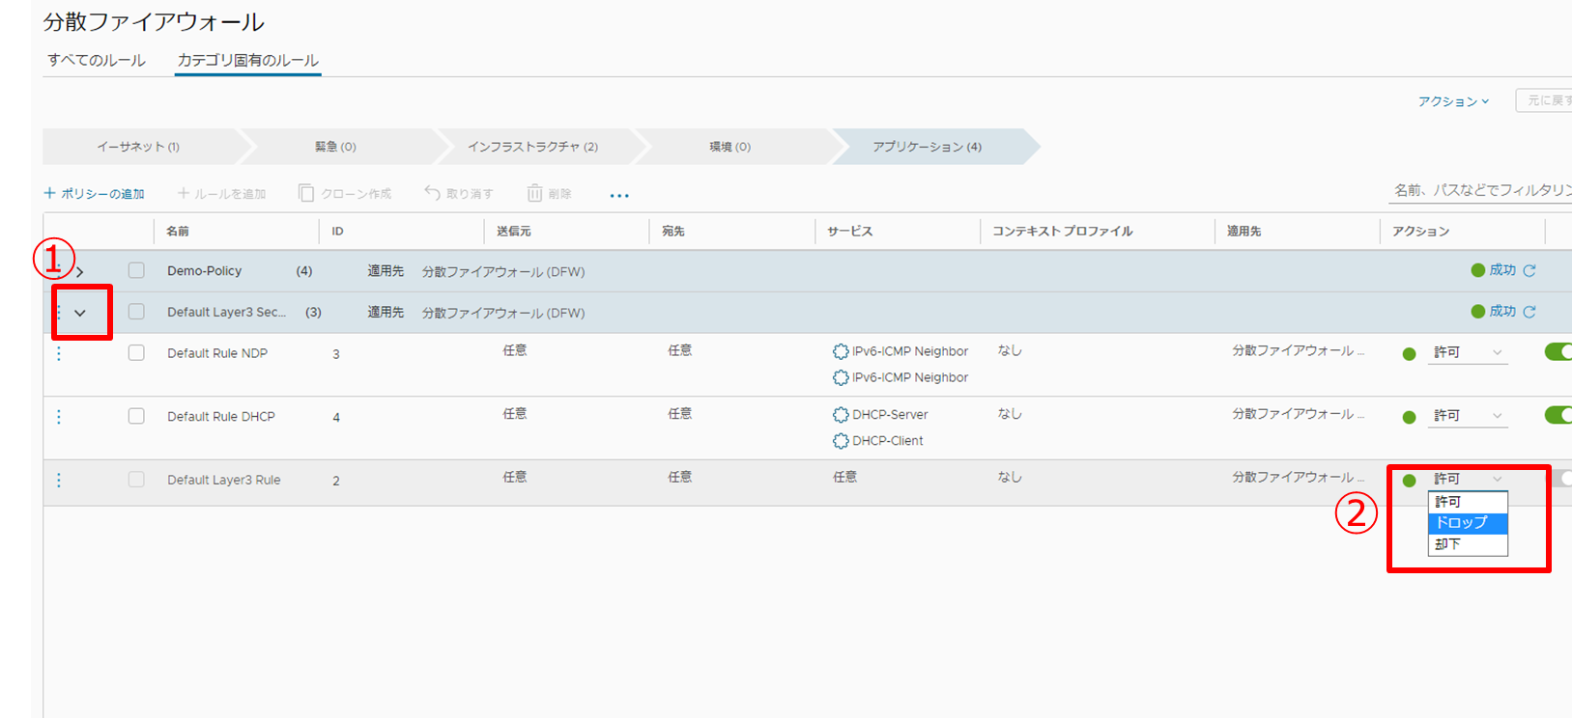Open the アクション menu at top right
The image size is (1572, 718).
tap(1453, 101)
